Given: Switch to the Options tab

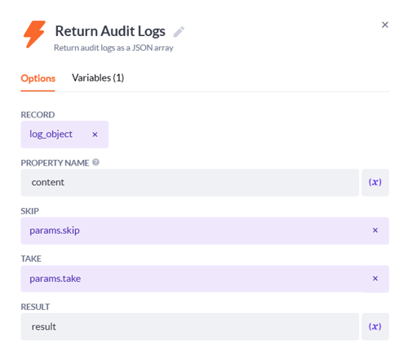Looking at the screenshot, I should pyautogui.click(x=38, y=78).
